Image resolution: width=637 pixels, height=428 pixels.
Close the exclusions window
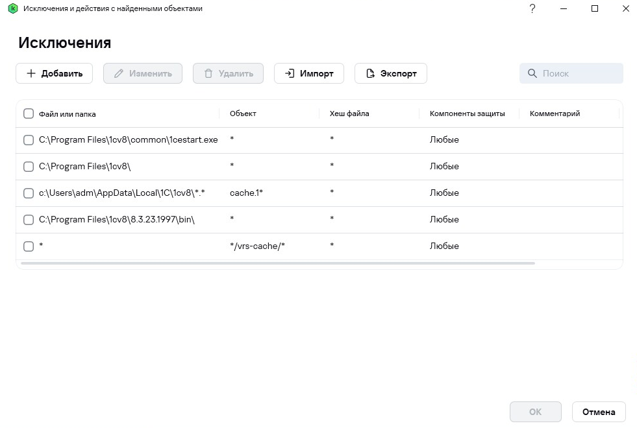click(625, 9)
